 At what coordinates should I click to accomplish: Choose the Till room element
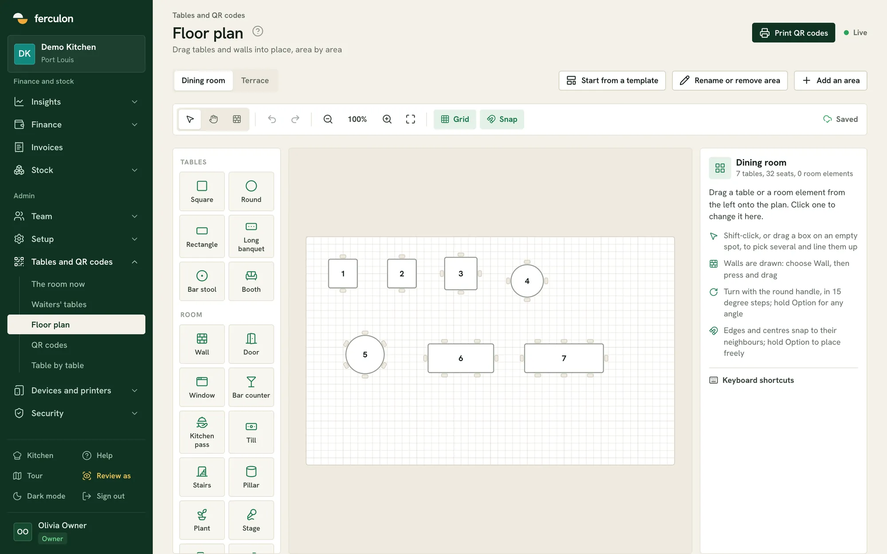(x=251, y=432)
